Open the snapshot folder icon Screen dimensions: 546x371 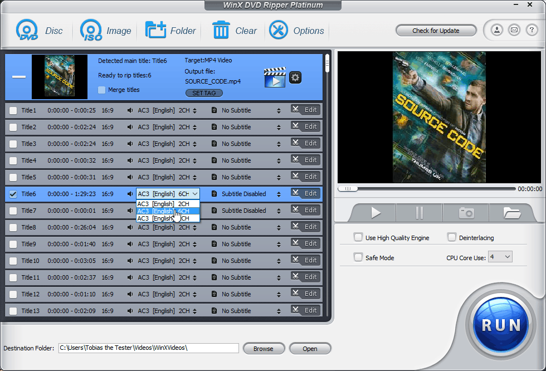click(x=511, y=212)
